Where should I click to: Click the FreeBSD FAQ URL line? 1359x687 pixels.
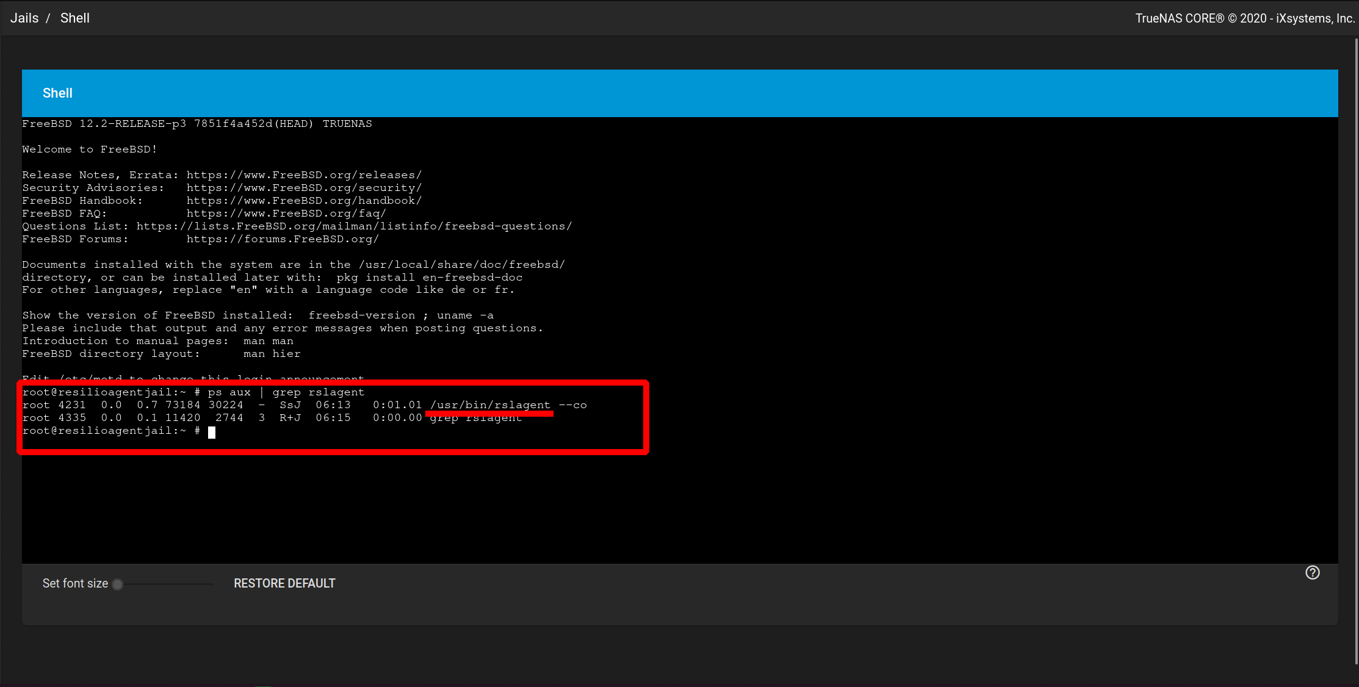point(286,214)
